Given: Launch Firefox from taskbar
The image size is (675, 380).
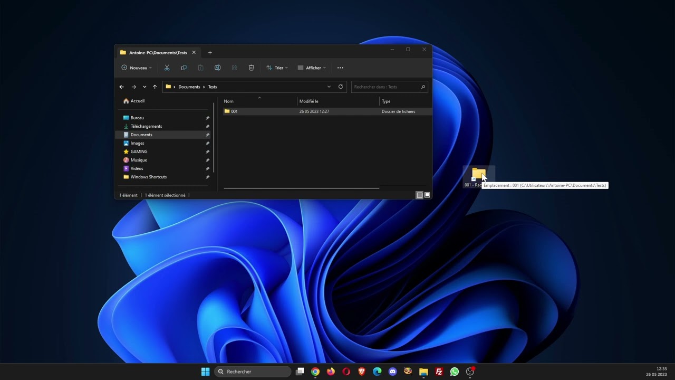Looking at the screenshot, I should click(331, 372).
